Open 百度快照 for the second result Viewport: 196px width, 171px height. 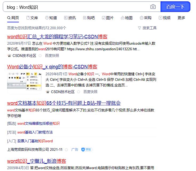point(90,92)
